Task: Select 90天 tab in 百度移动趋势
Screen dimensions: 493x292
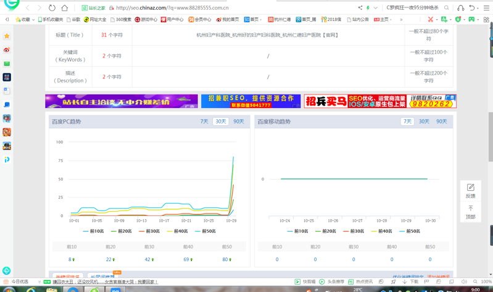Action: pyautogui.click(x=441, y=121)
